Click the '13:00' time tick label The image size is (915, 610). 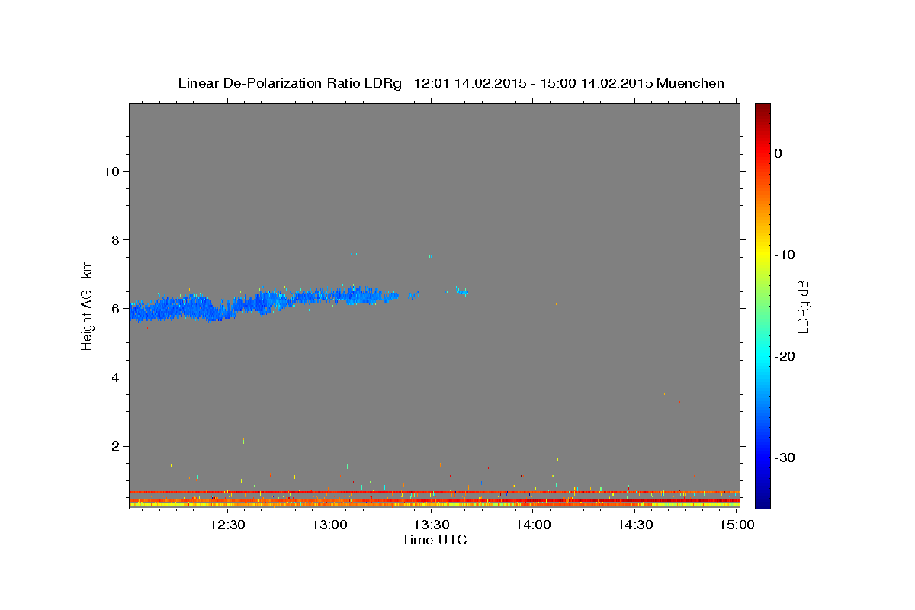click(329, 525)
